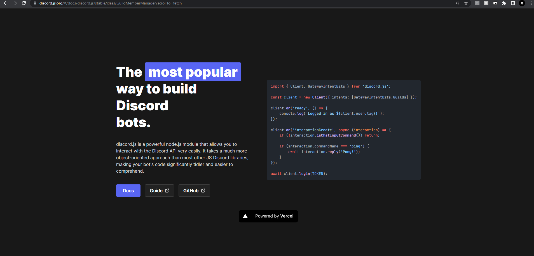Click the commandName 'ping' condition line

coord(324,146)
